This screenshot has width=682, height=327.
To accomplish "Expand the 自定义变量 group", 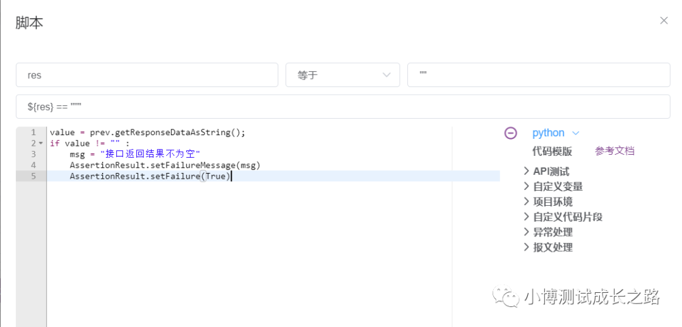I will 553,187.
